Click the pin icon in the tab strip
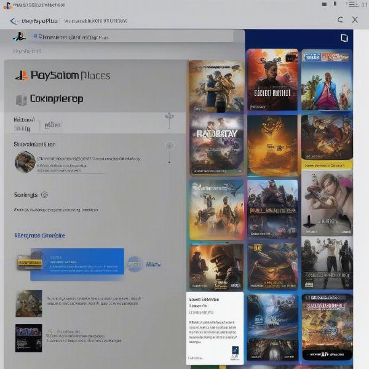Viewport: 369px width, 369px height. coord(170,121)
